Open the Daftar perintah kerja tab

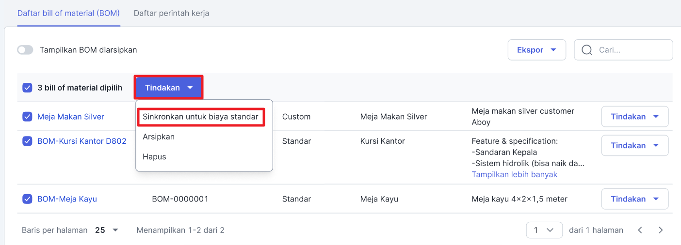click(172, 13)
